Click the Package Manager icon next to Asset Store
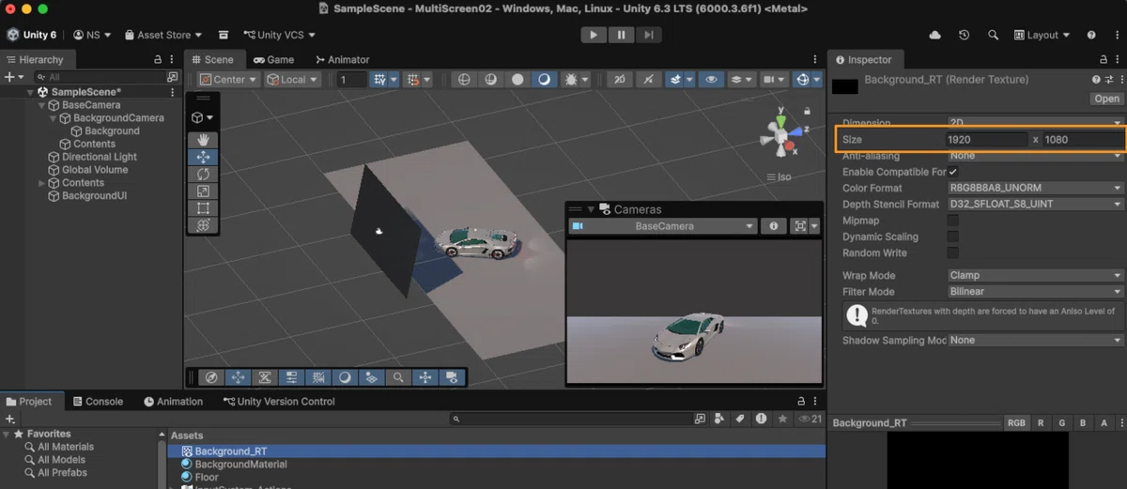This screenshot has height=489, width=1127. coord(224,35)
